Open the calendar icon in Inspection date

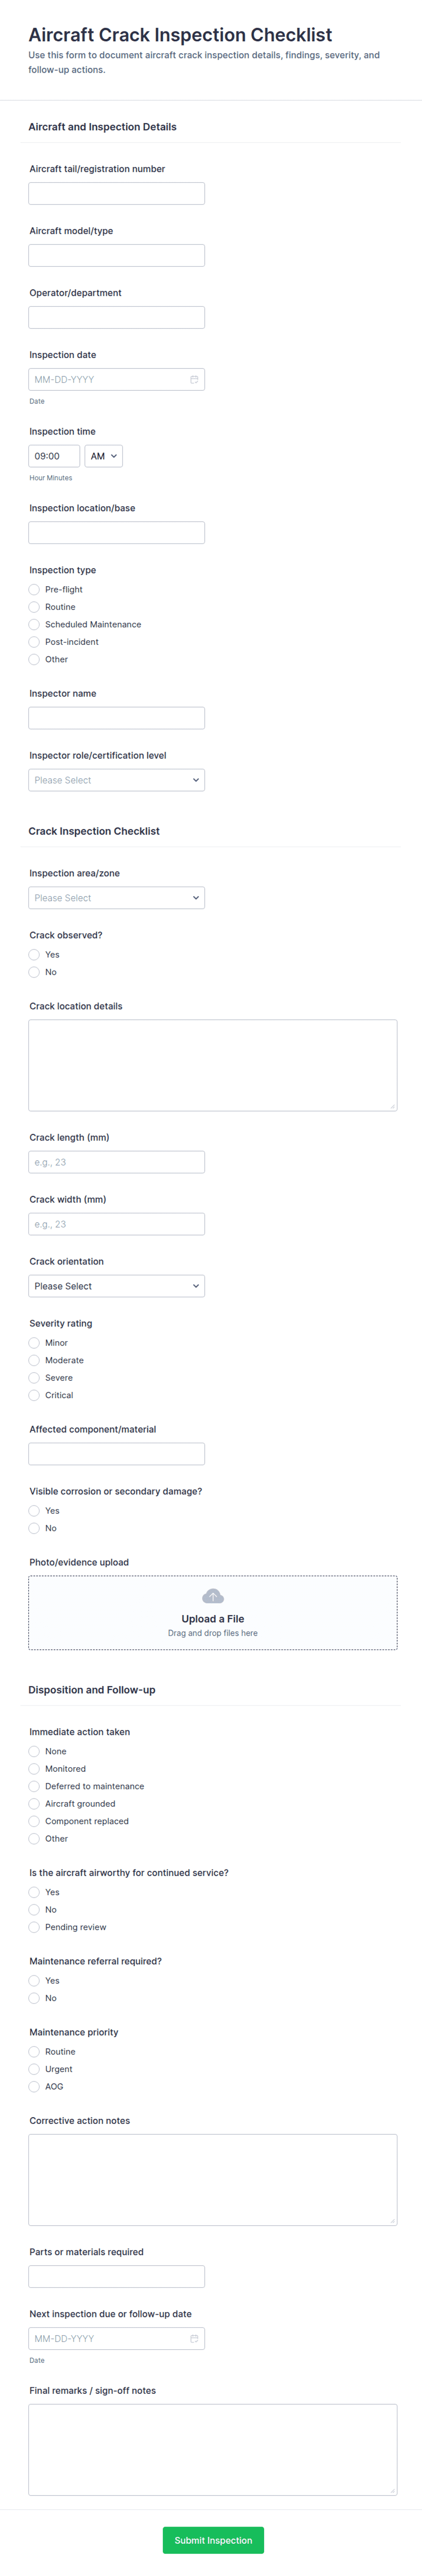point(194,380)
